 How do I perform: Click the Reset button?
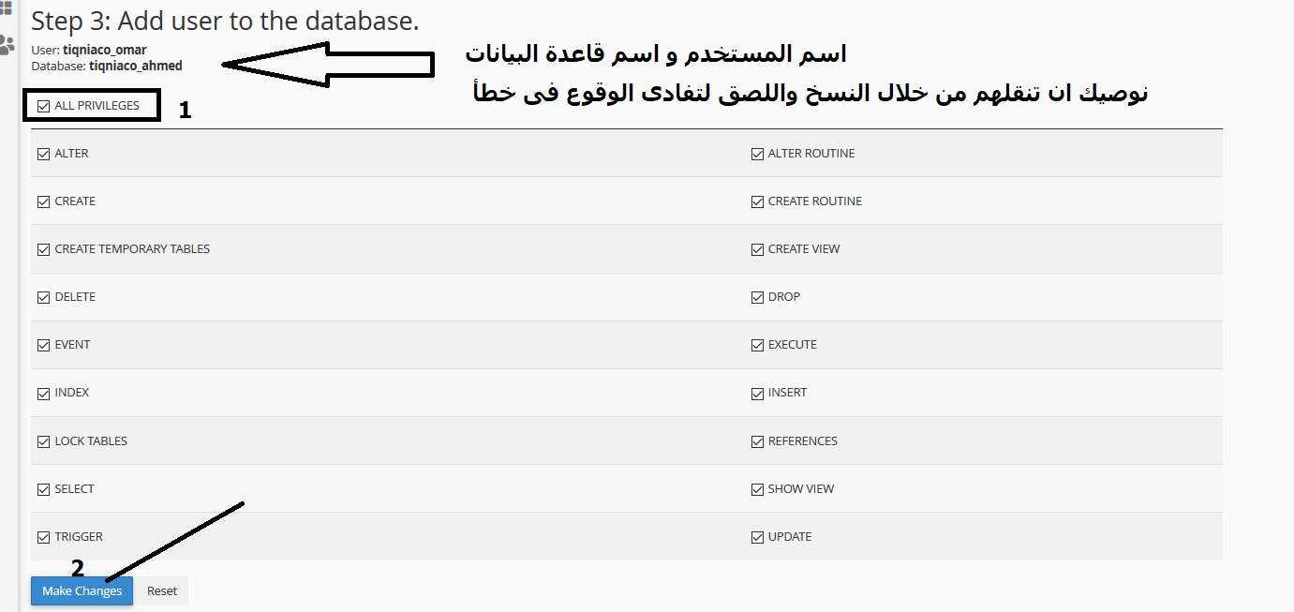(x=162, y=590)
